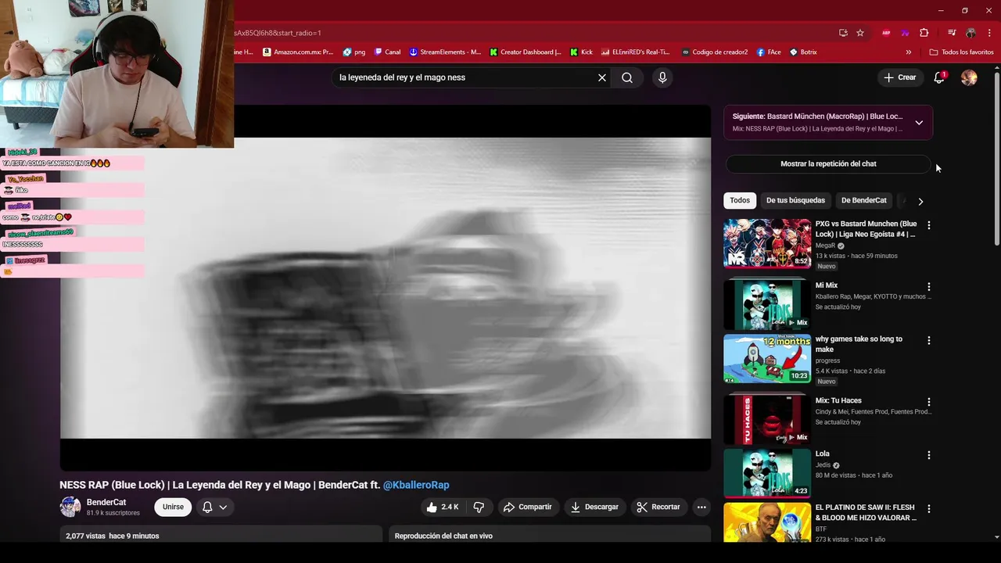
Task: Open more actions three-dot menu under video
Action: coord(701,507)
